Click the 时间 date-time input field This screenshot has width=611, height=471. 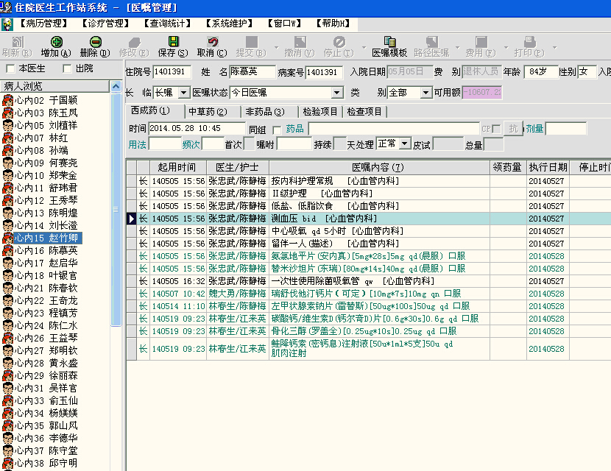tap(196, 129)
